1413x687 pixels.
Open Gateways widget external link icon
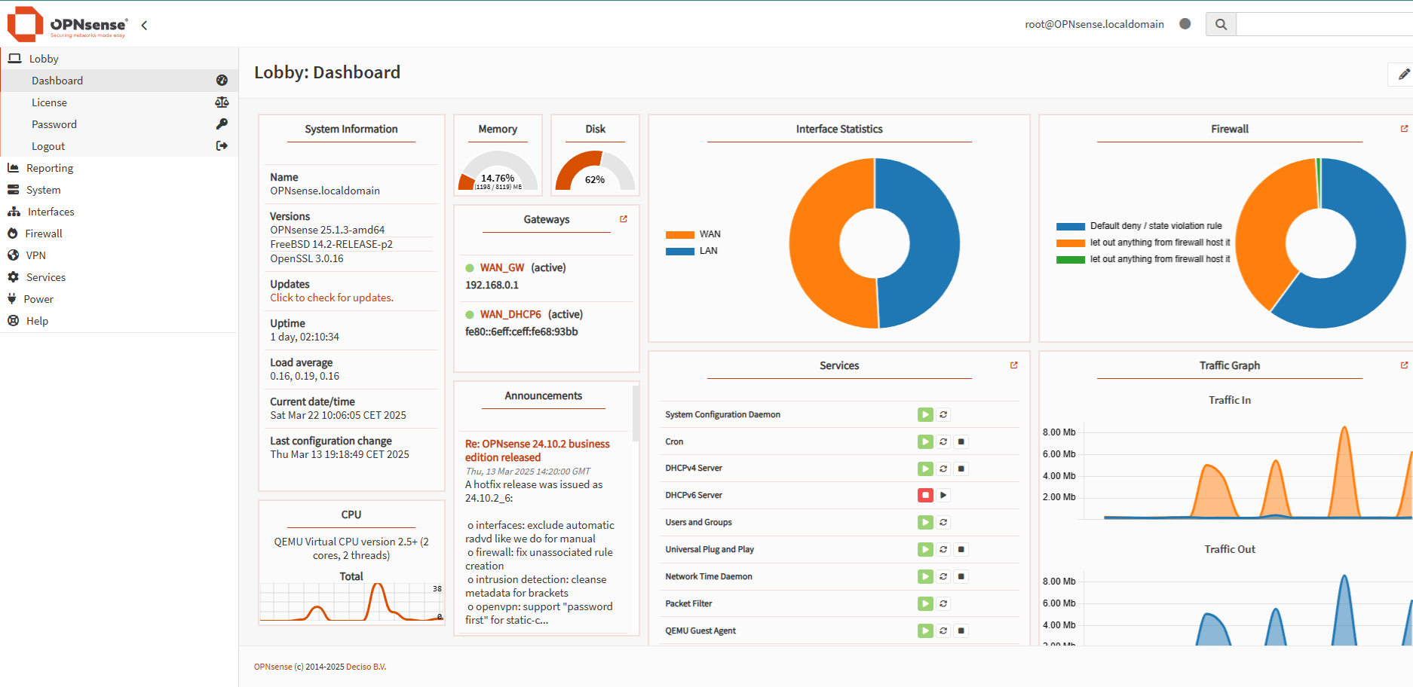(624, 219)
